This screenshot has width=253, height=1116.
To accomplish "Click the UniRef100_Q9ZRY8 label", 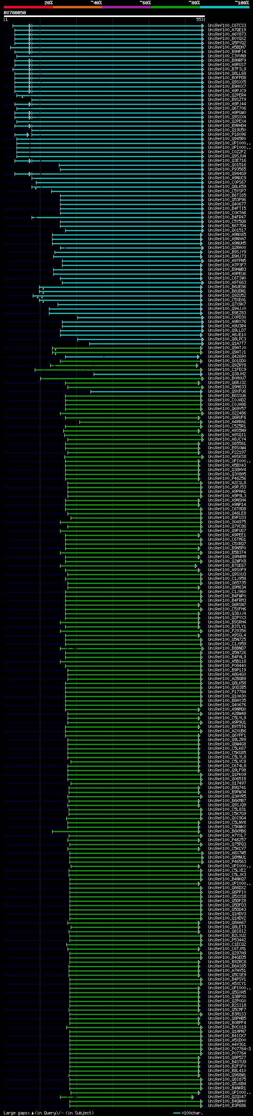I will tap(227, 365).
